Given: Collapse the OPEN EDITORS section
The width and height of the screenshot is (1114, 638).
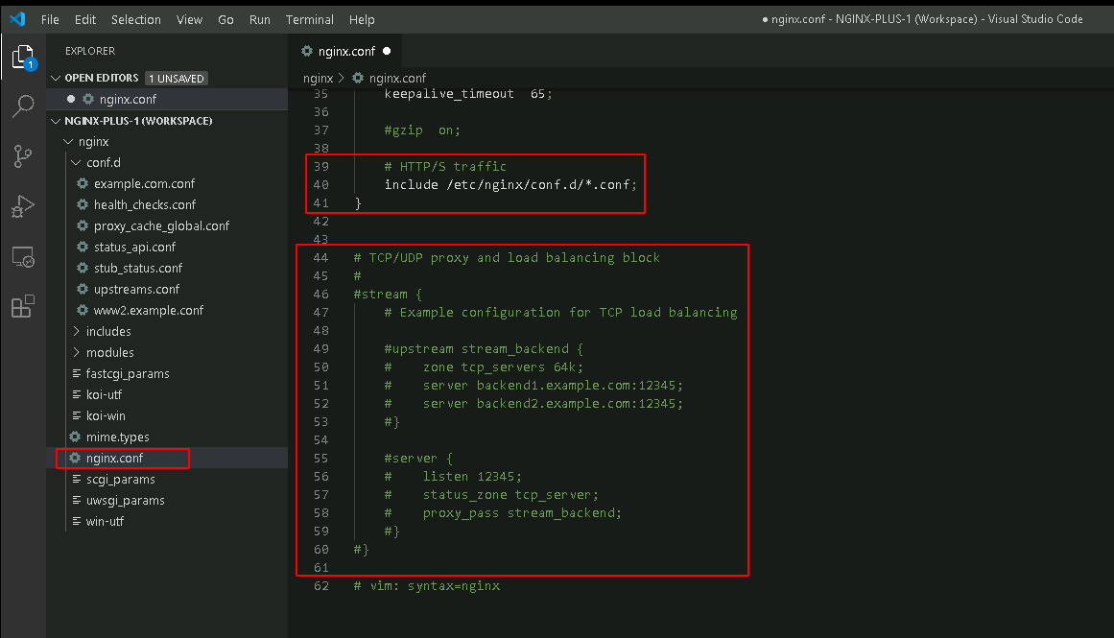Looking at the screenshot, I should (56, 78).
